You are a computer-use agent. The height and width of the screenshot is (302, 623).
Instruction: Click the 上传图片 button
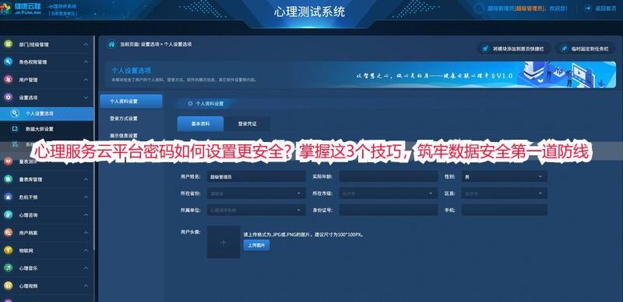pos(257,245)
